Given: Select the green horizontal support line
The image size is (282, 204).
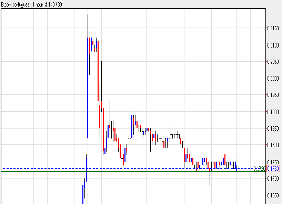Looking at the screenshot, I should [x=133, y=172].
